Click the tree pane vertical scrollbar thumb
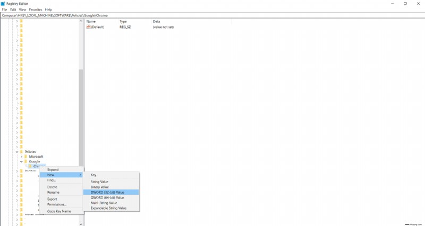 (x=81, y=118)
